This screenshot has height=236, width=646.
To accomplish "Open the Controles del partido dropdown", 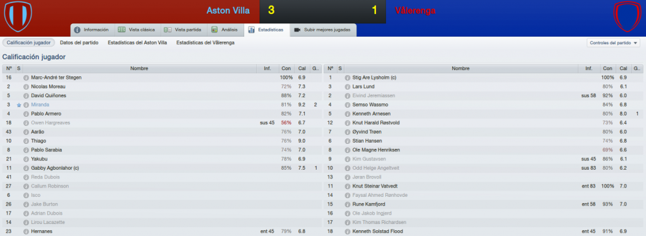I will pyautogui.click(x=613, y=43).
